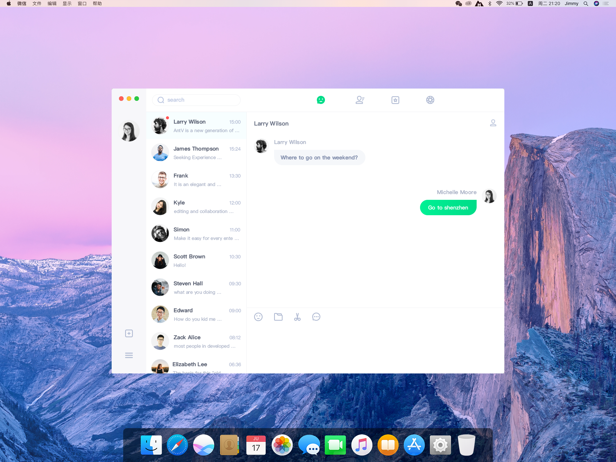Viewport: 616px width, 462px height.
Task: Open the Music app in the Dock
Action: (362, 445)
